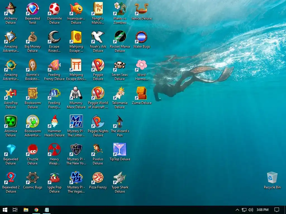Open the Alchemy Deluxe desktop shortcut
Screen dimensions: 286x214
pos(11,9)
